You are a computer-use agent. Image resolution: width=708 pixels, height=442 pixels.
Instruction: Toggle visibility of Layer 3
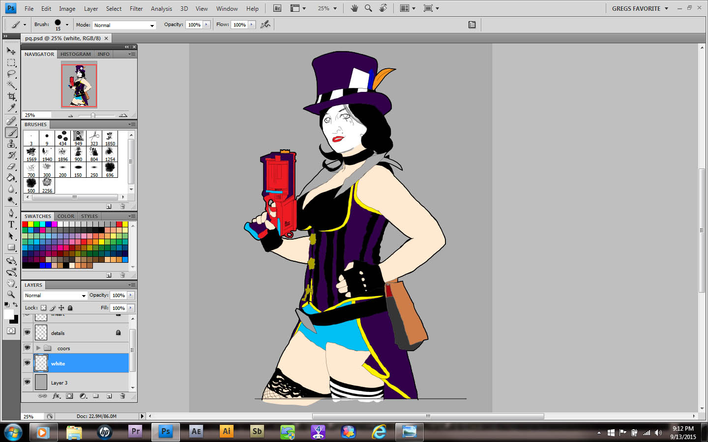click(x=27, y=382)
